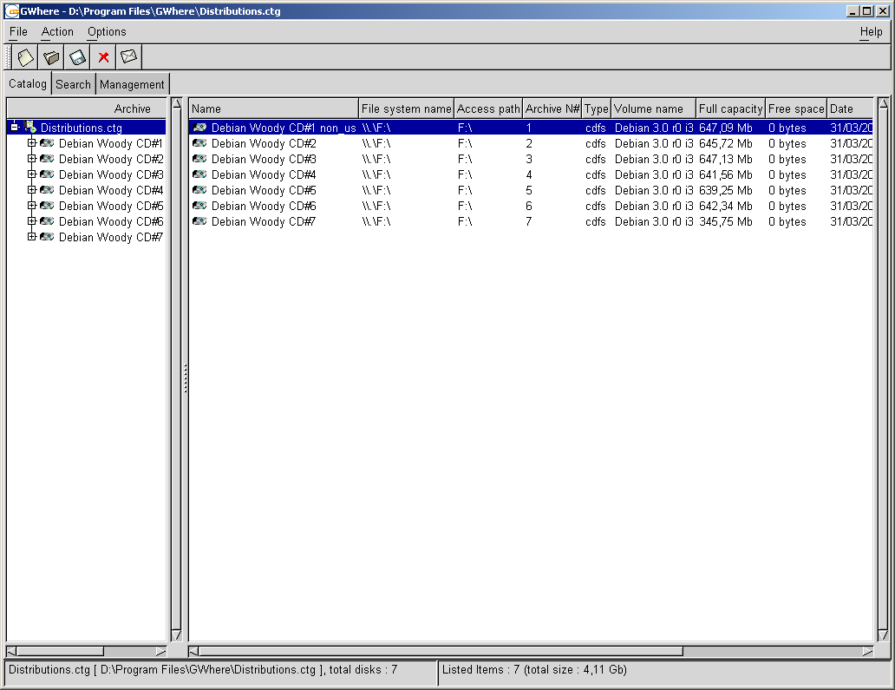This screenshot has width=895, height=690.
Task: Click the pane splitter handle between tree and list
Action: coord(186,378)
